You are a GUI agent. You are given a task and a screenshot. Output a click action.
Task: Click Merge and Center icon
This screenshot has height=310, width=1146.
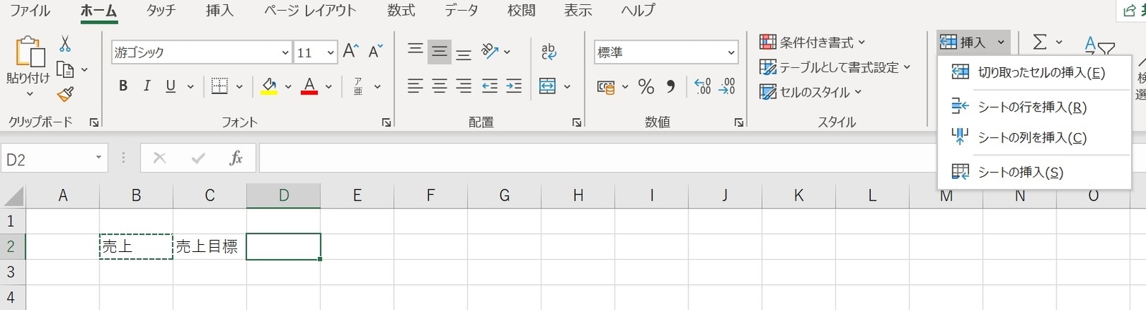pos(548,87)
